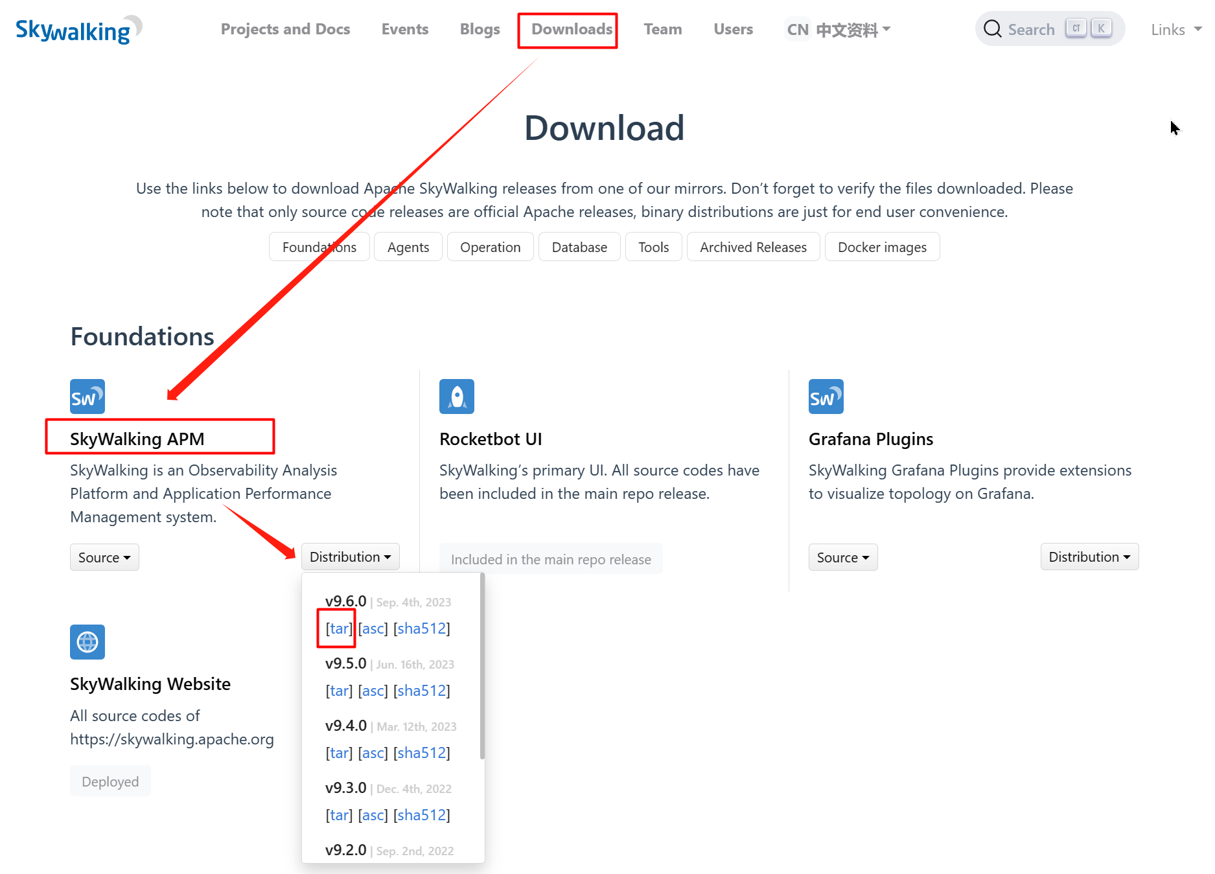Viewport: 1215px width, 874px height.
Task: Open Projects and Docs menu
Action: [x=285, y=29]
